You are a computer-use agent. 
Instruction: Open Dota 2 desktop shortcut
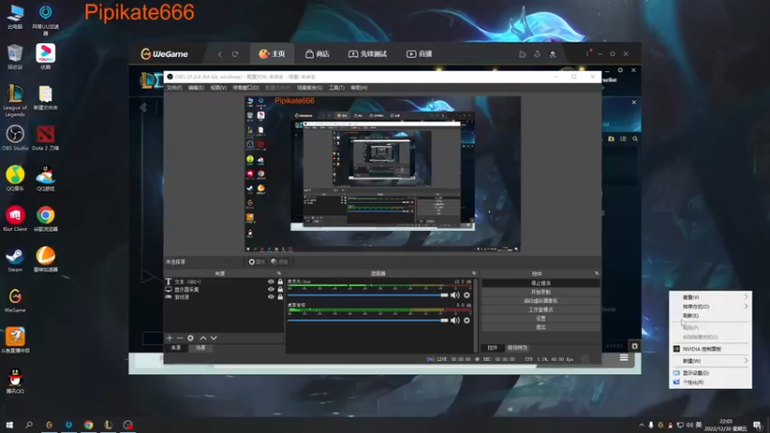45,138
